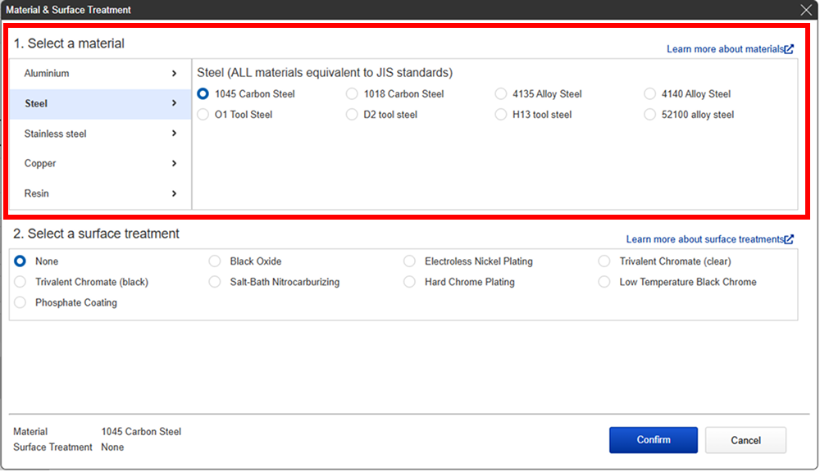Click the Cancel button

coord(745,440)
